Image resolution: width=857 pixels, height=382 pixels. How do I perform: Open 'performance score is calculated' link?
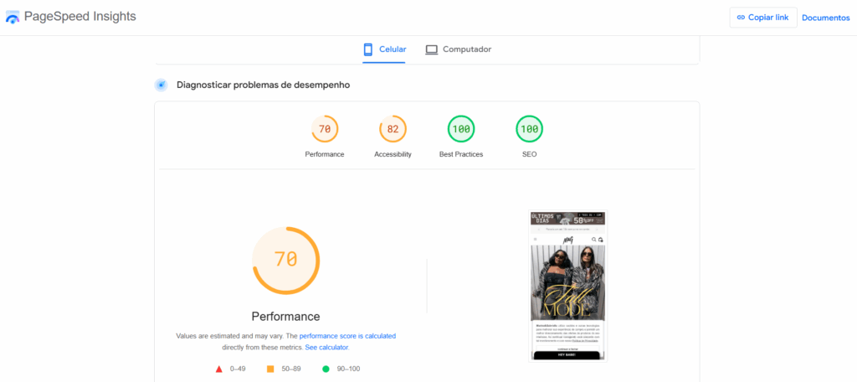[x=347, y=336]
